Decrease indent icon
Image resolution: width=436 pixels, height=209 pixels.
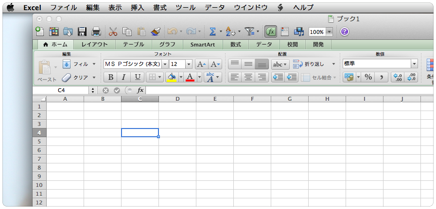278,77
